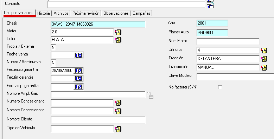Go to Próxima revisión tab
274x139 pixels.
pos(86,13)
